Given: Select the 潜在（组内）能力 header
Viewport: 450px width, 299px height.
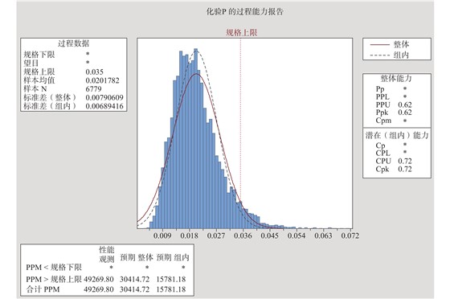Looking at the screenshot, I should pyautogui.click(x=397, y=135).
